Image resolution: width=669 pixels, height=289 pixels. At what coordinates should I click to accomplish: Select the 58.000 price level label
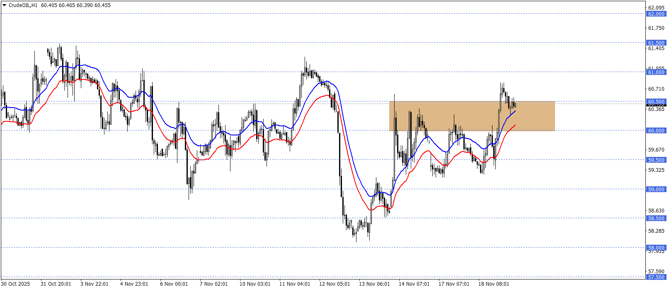[656, 248]
